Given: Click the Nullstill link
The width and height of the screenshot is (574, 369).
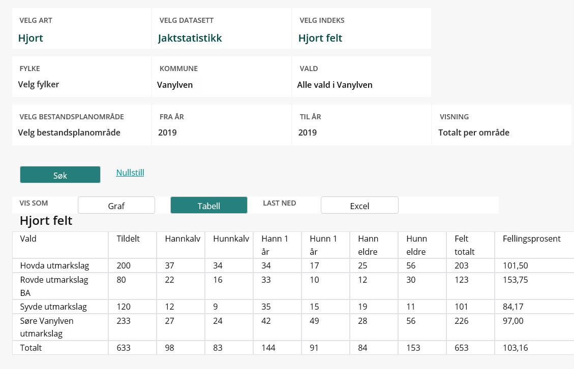Looking at the screenshot, I should (130, 173).
